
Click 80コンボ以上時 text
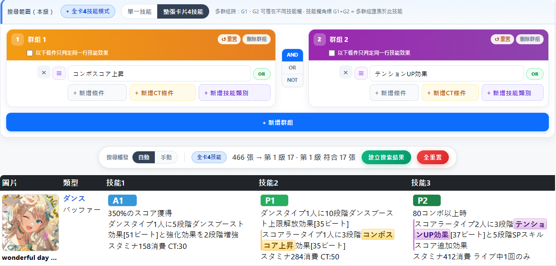[x=440, y=213]
